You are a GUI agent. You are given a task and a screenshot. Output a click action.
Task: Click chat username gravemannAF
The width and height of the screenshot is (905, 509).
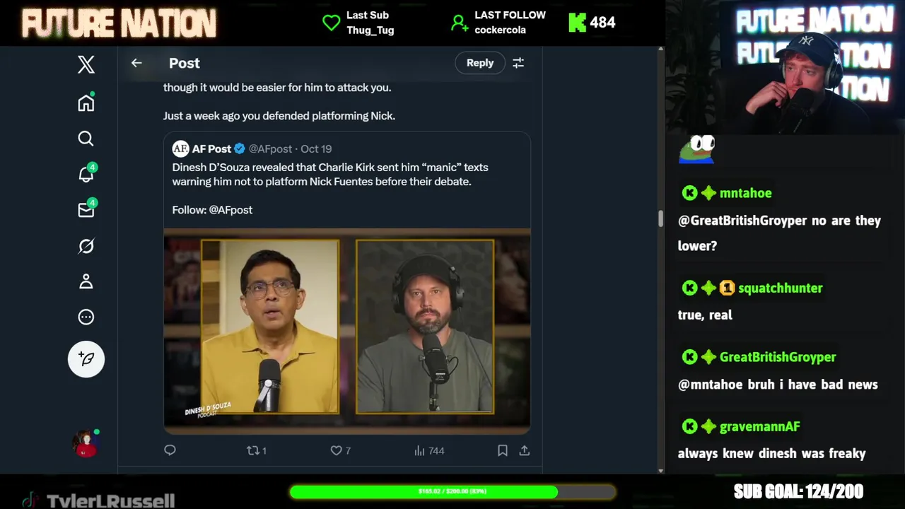tap(759, 426)
